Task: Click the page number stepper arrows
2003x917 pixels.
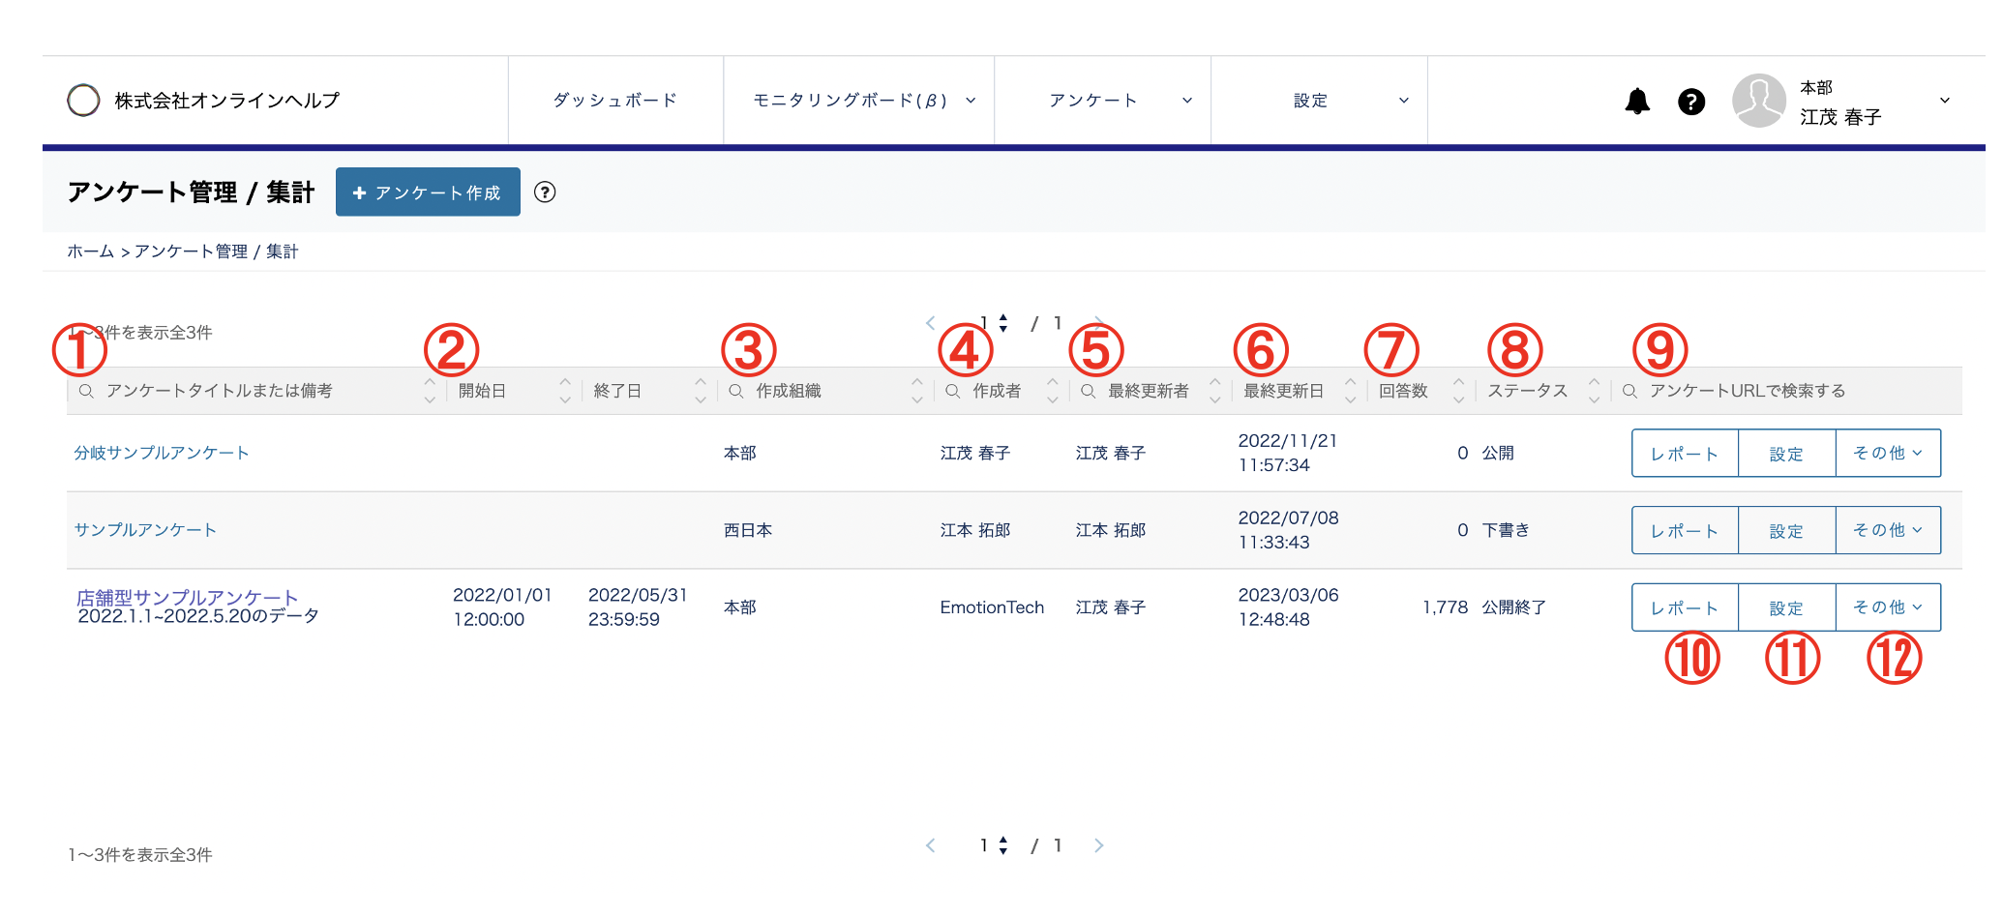Action: pyautogui.click(x=1004, y=322)
